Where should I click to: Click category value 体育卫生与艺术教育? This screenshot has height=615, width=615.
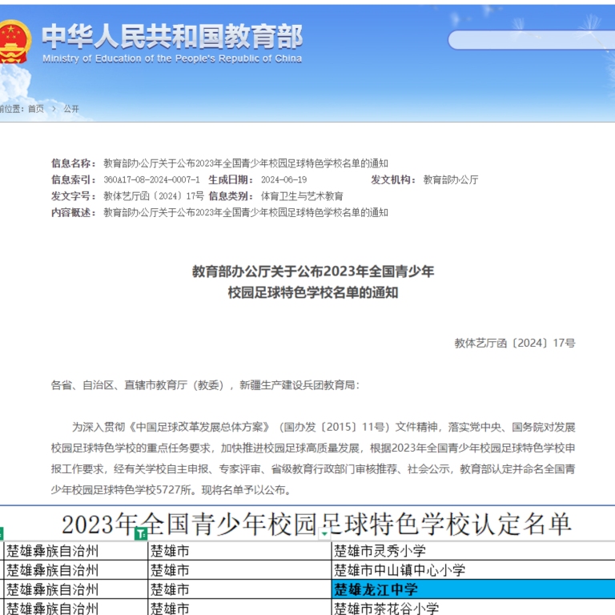coord(302,196)
